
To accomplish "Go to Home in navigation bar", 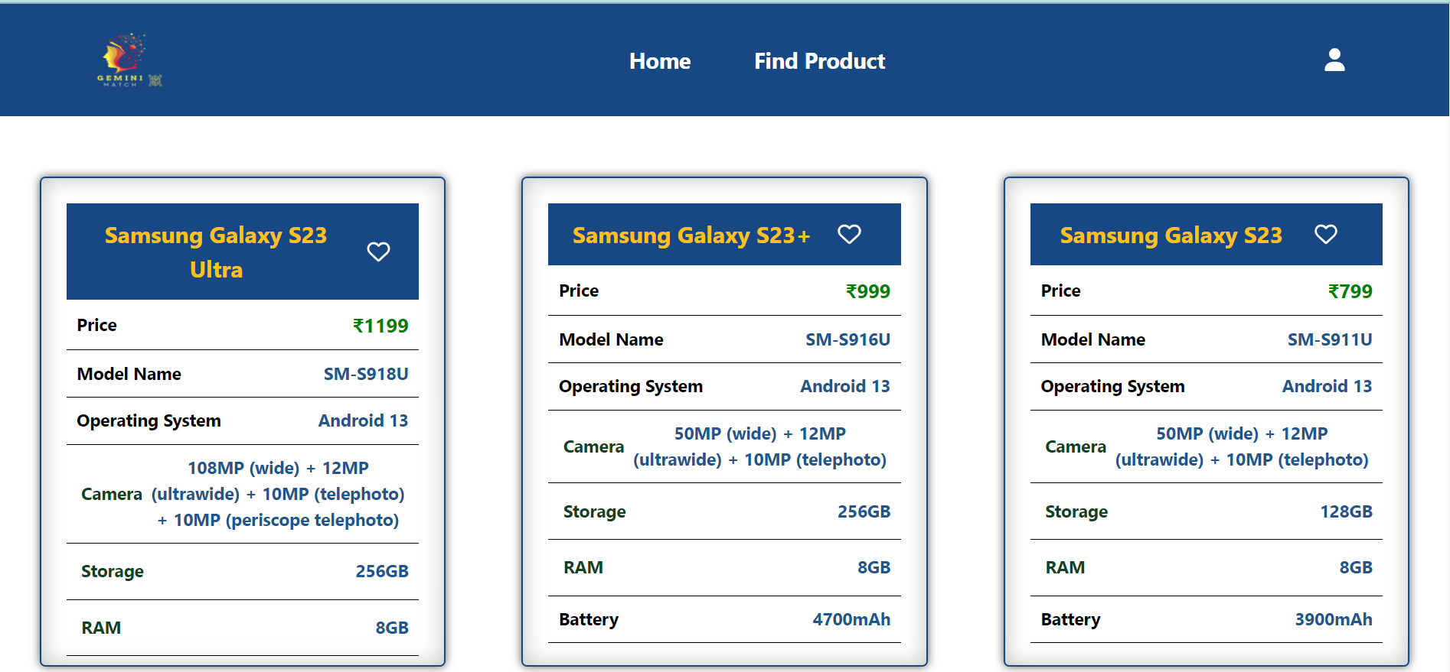I will pos(660,61).
